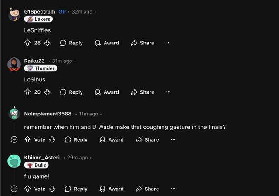Viewport: 279px width, 196px height.
Task: Share Khione_Asteri's flu game comment
Action: click(147, 189)
